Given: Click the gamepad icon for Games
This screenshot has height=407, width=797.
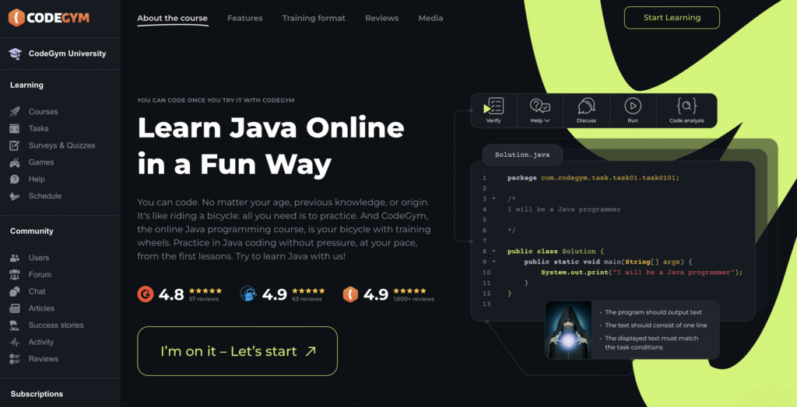Looking at the screenshot, I should click(x=15, y=162).
